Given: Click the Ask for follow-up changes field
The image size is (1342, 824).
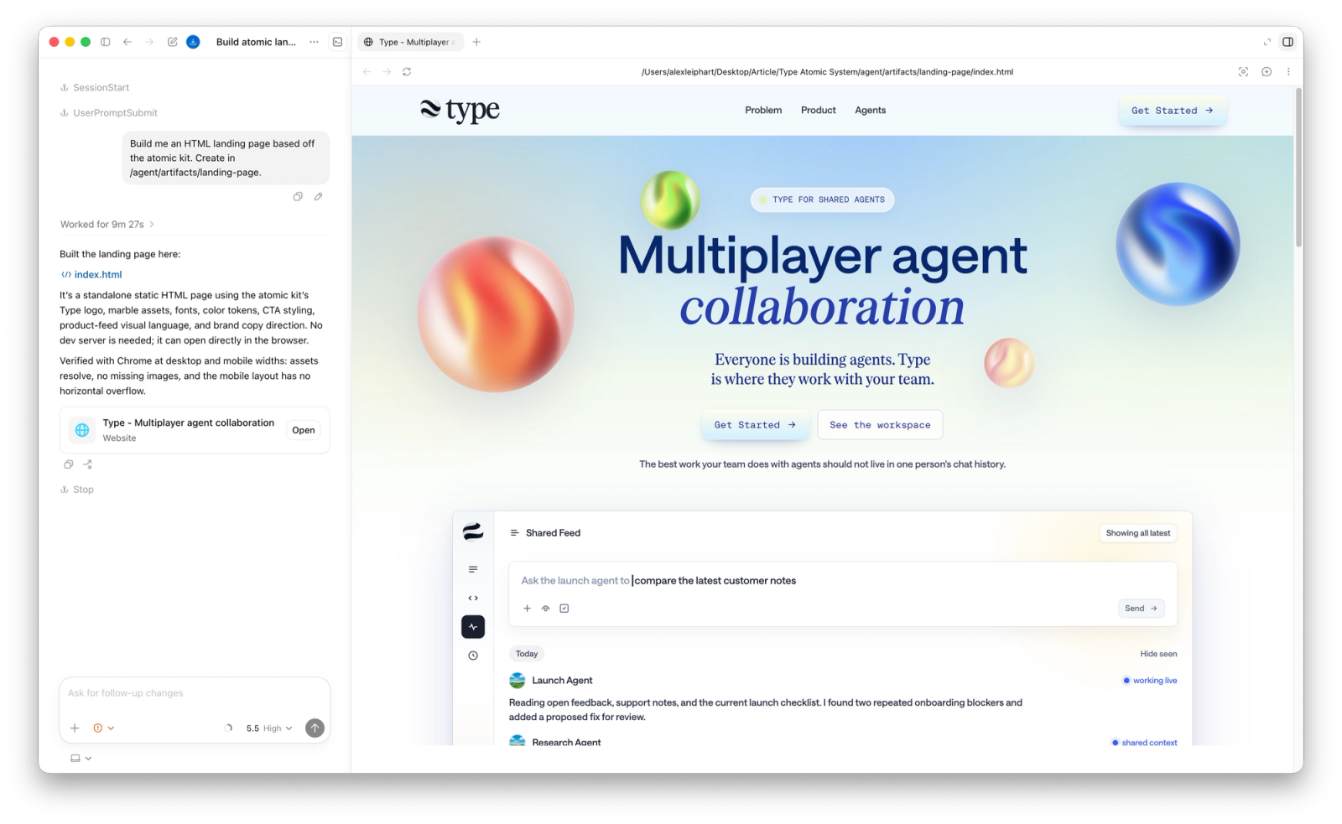Looking at the screenshot, I should [195, 694].
